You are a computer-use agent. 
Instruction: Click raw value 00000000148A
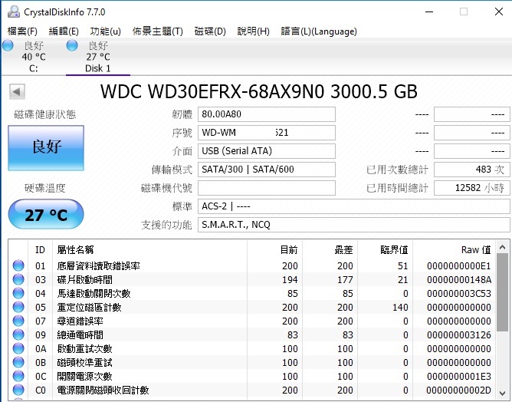pos(459,280)
